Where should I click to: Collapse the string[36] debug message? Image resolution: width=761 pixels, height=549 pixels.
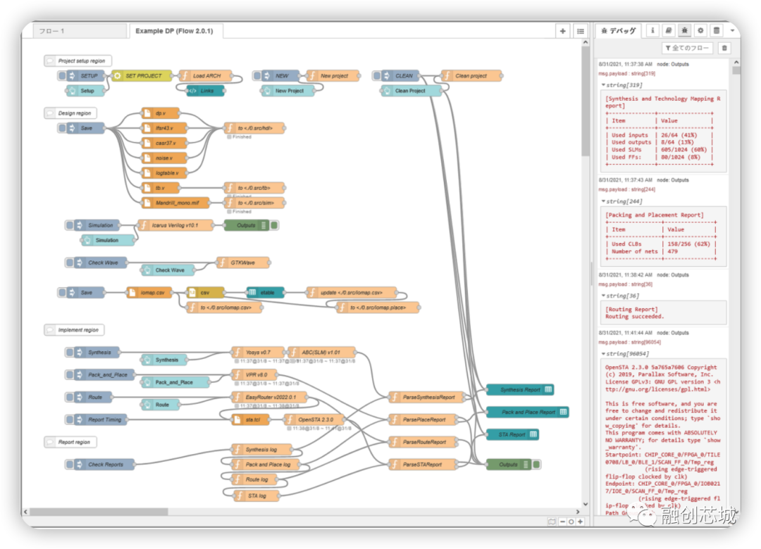click(x=603, y=296)
